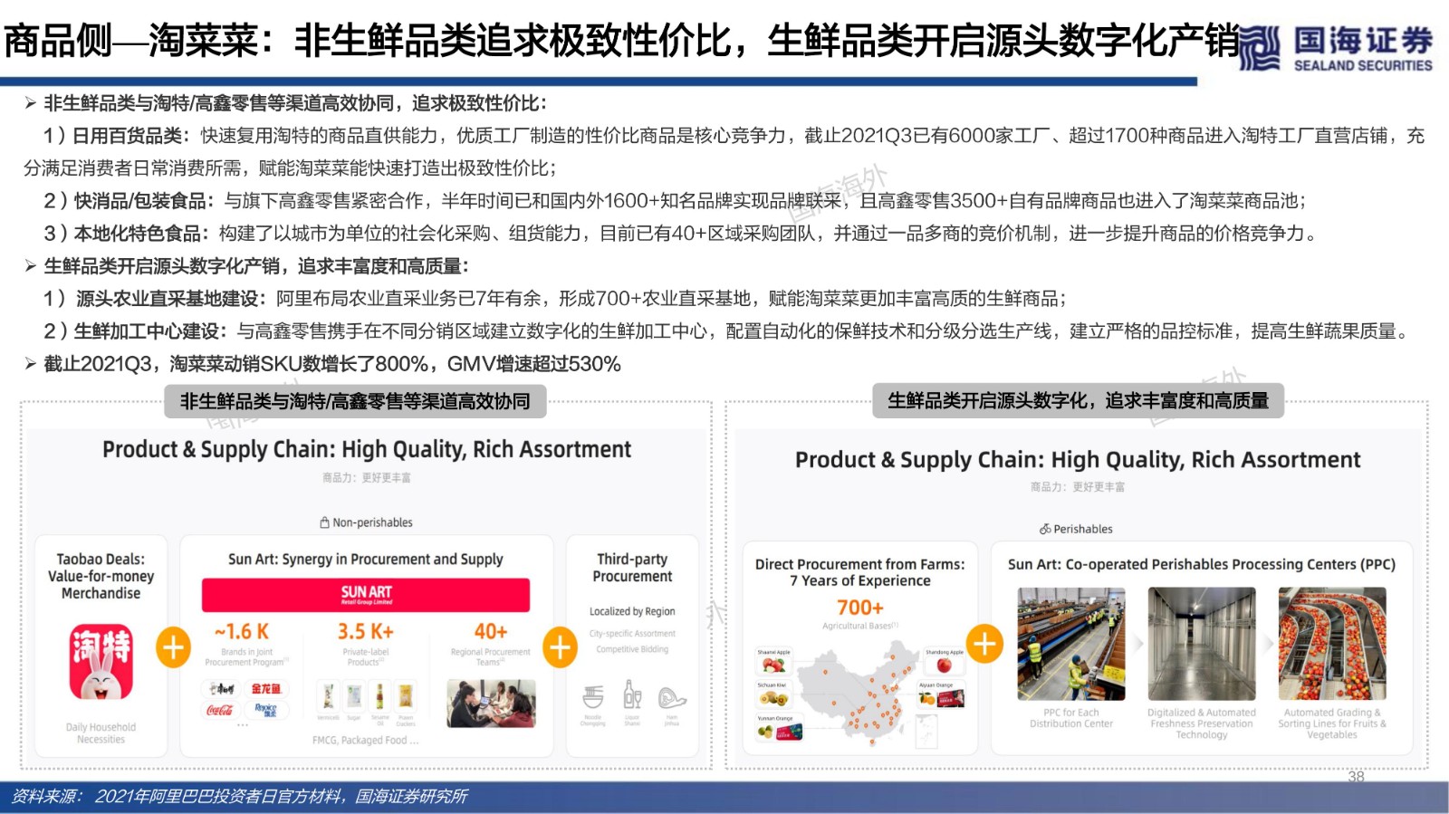Click the icon next to Perishables label

[1045, 529]
